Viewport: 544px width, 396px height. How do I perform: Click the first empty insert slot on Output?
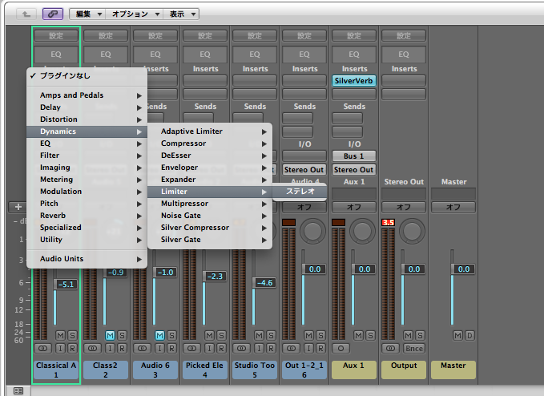[404, 80]
